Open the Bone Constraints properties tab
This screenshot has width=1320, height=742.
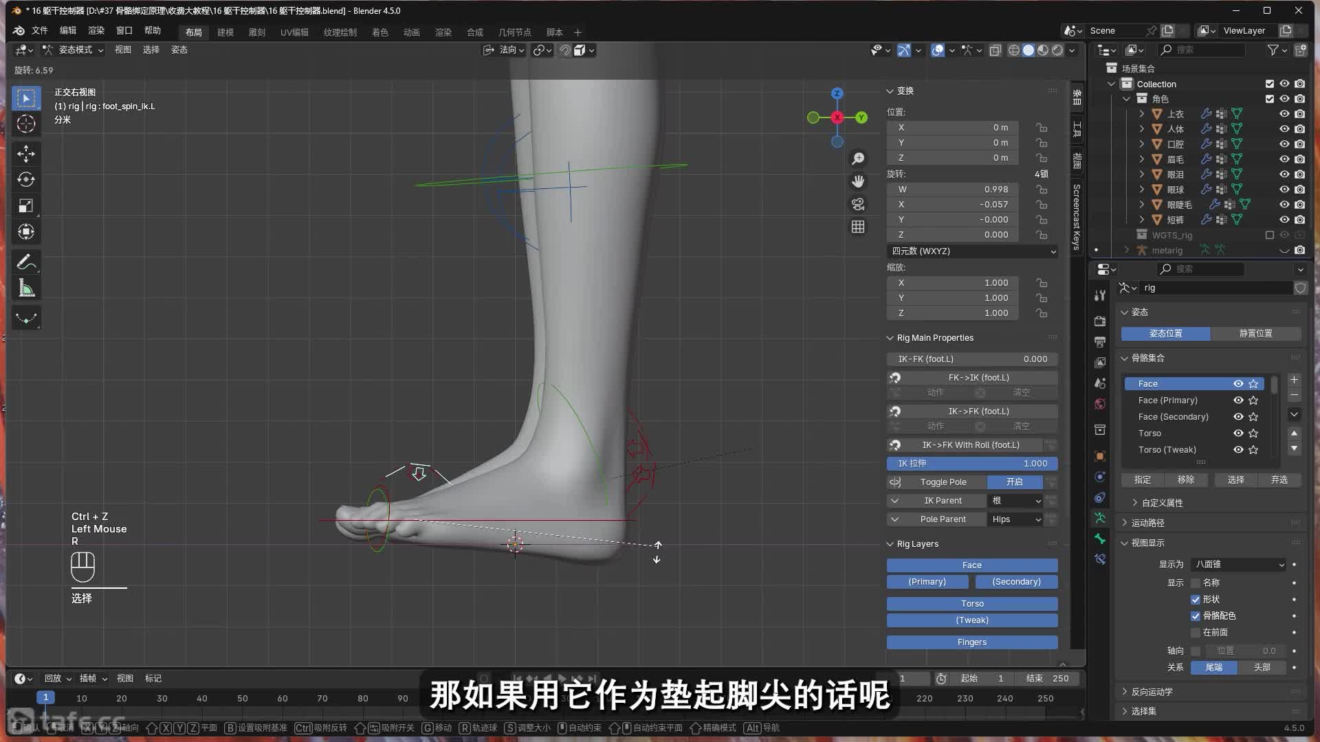point(1100,559)
